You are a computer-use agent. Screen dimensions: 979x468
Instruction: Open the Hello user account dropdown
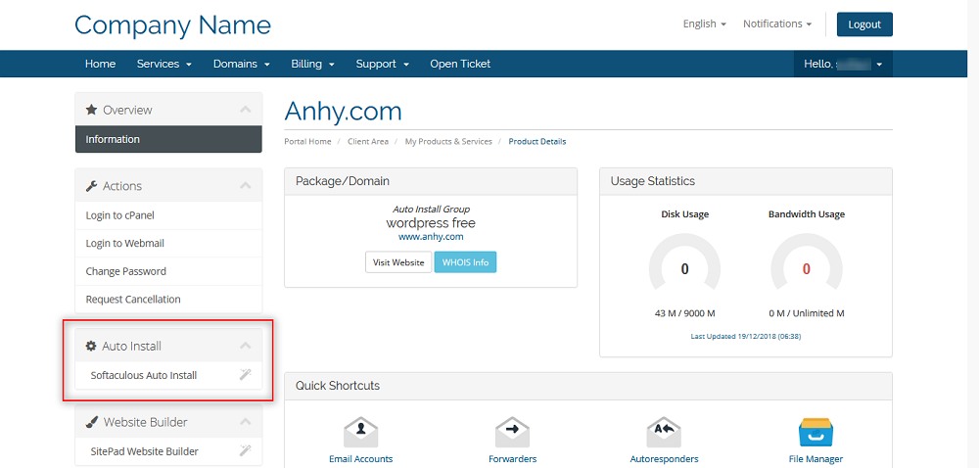(843, 64)
